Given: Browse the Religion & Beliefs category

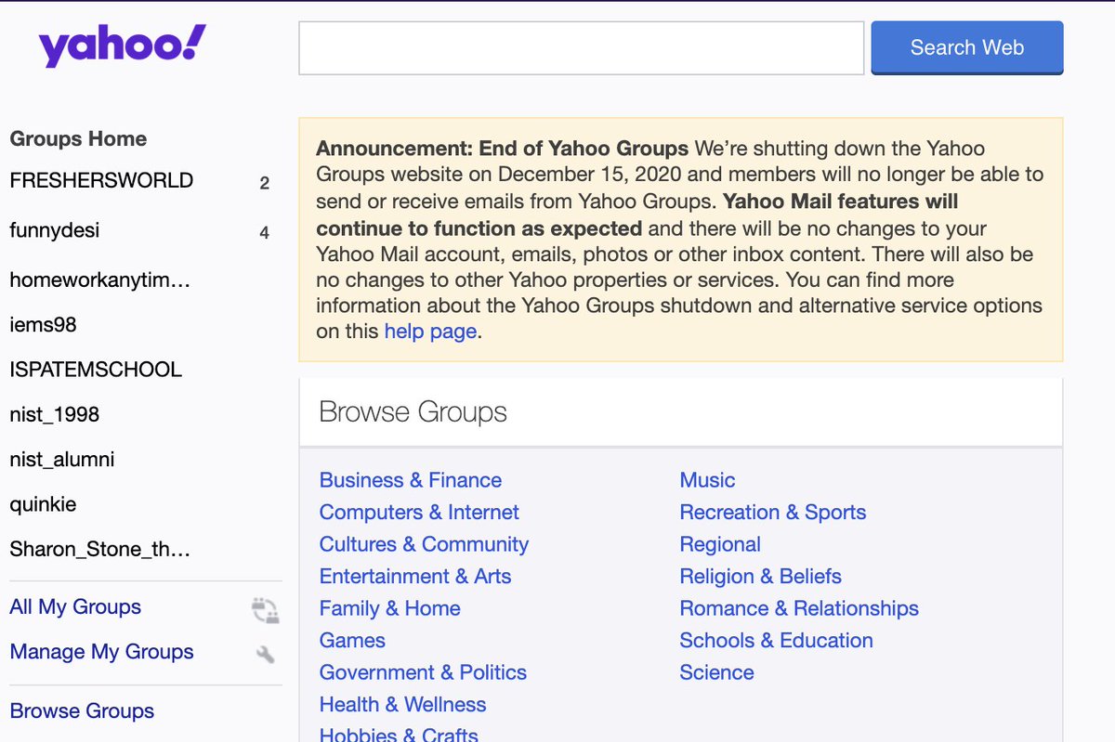Looking at the screenshot, I should [x=761, y=577].
